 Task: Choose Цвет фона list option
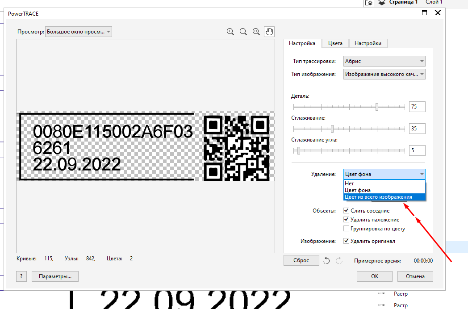click(x=384, y=190)
